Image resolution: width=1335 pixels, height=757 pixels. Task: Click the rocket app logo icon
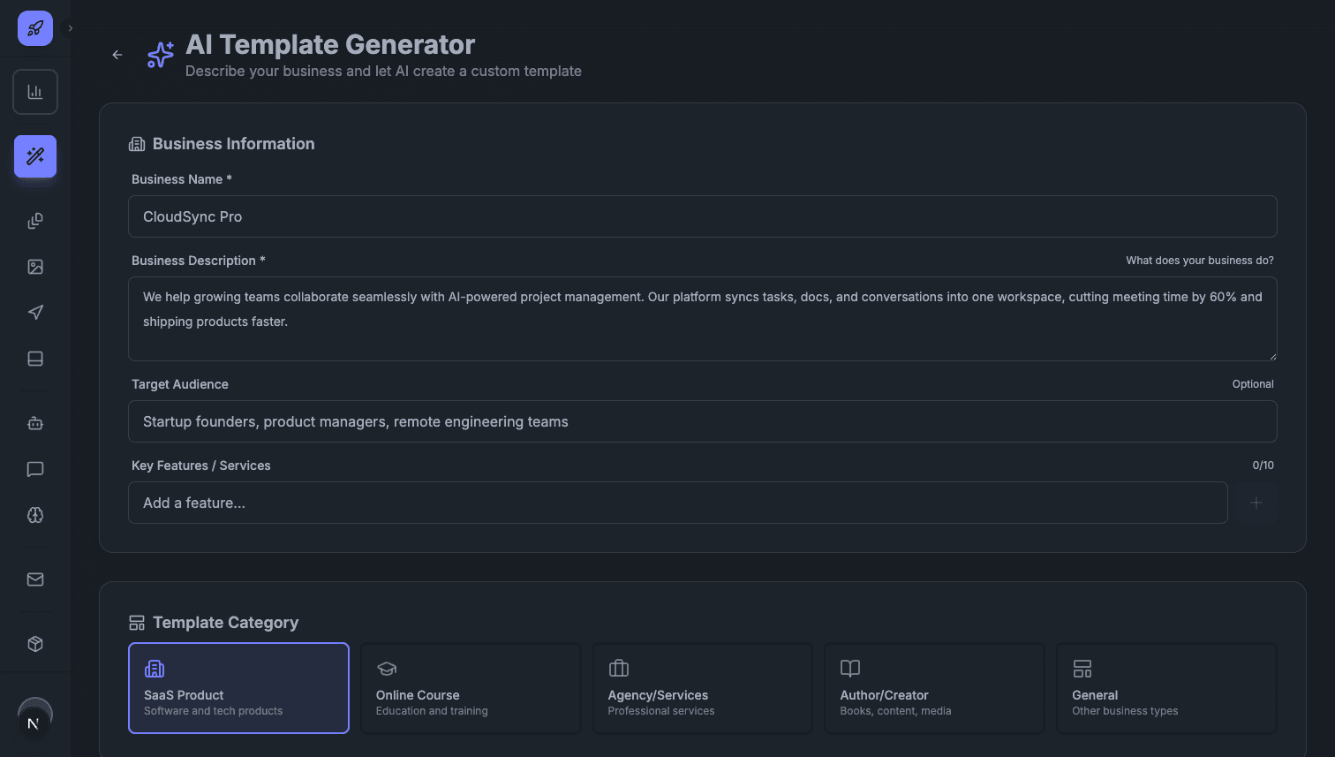(35, 28)
